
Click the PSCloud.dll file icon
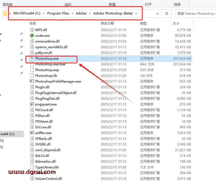(32, 110)
